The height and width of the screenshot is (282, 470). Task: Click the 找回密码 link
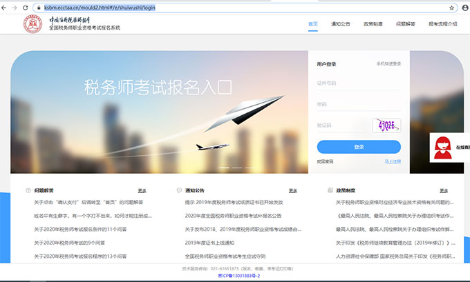(x=326, y=161)
